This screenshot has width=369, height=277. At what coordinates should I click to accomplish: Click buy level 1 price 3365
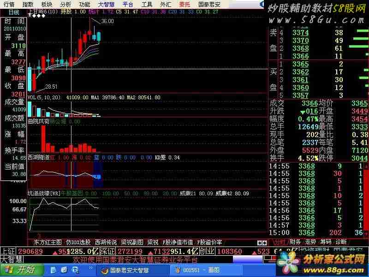click(x=301, y=64)
